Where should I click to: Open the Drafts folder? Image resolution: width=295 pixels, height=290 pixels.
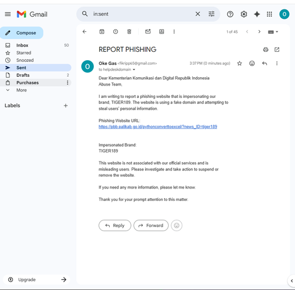click(35, 75)
